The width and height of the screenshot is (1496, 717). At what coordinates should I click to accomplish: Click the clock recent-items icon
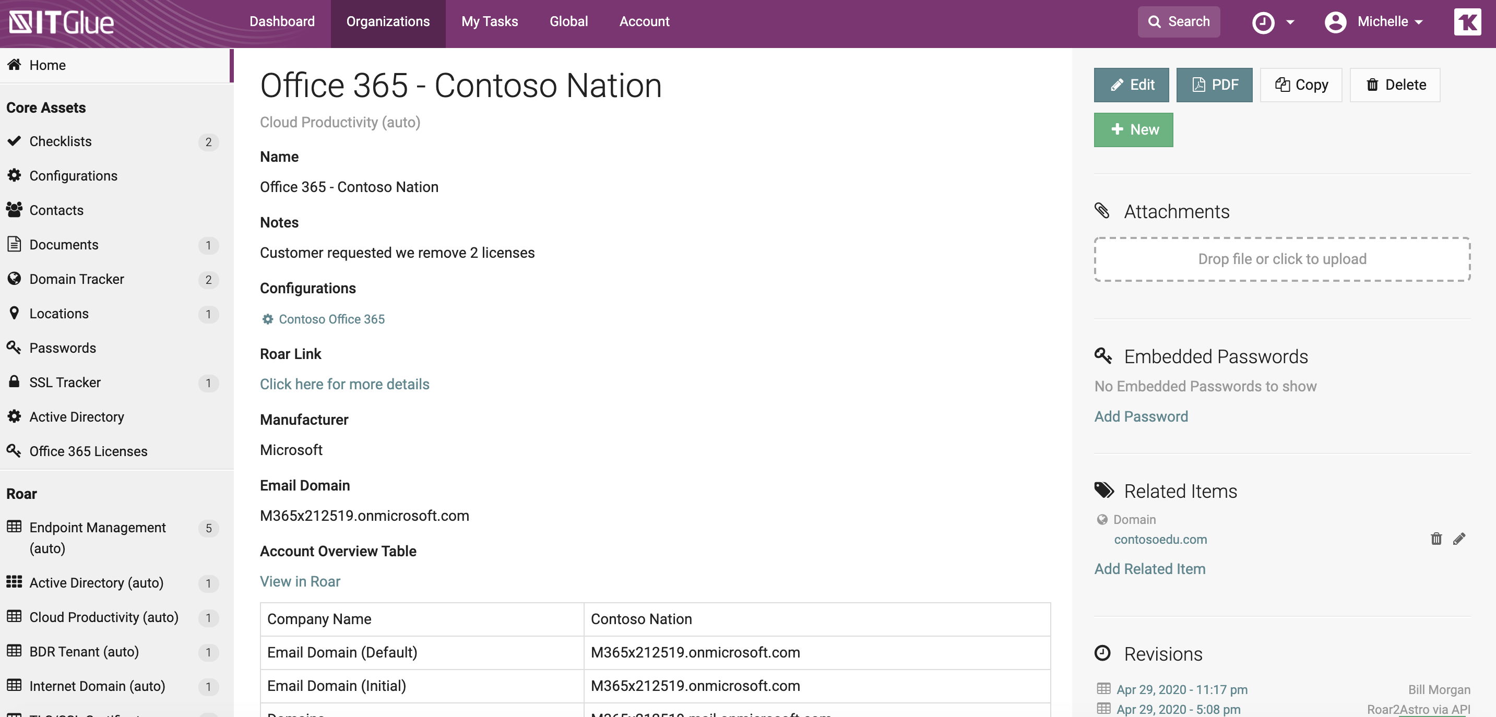click(1263, 22)
